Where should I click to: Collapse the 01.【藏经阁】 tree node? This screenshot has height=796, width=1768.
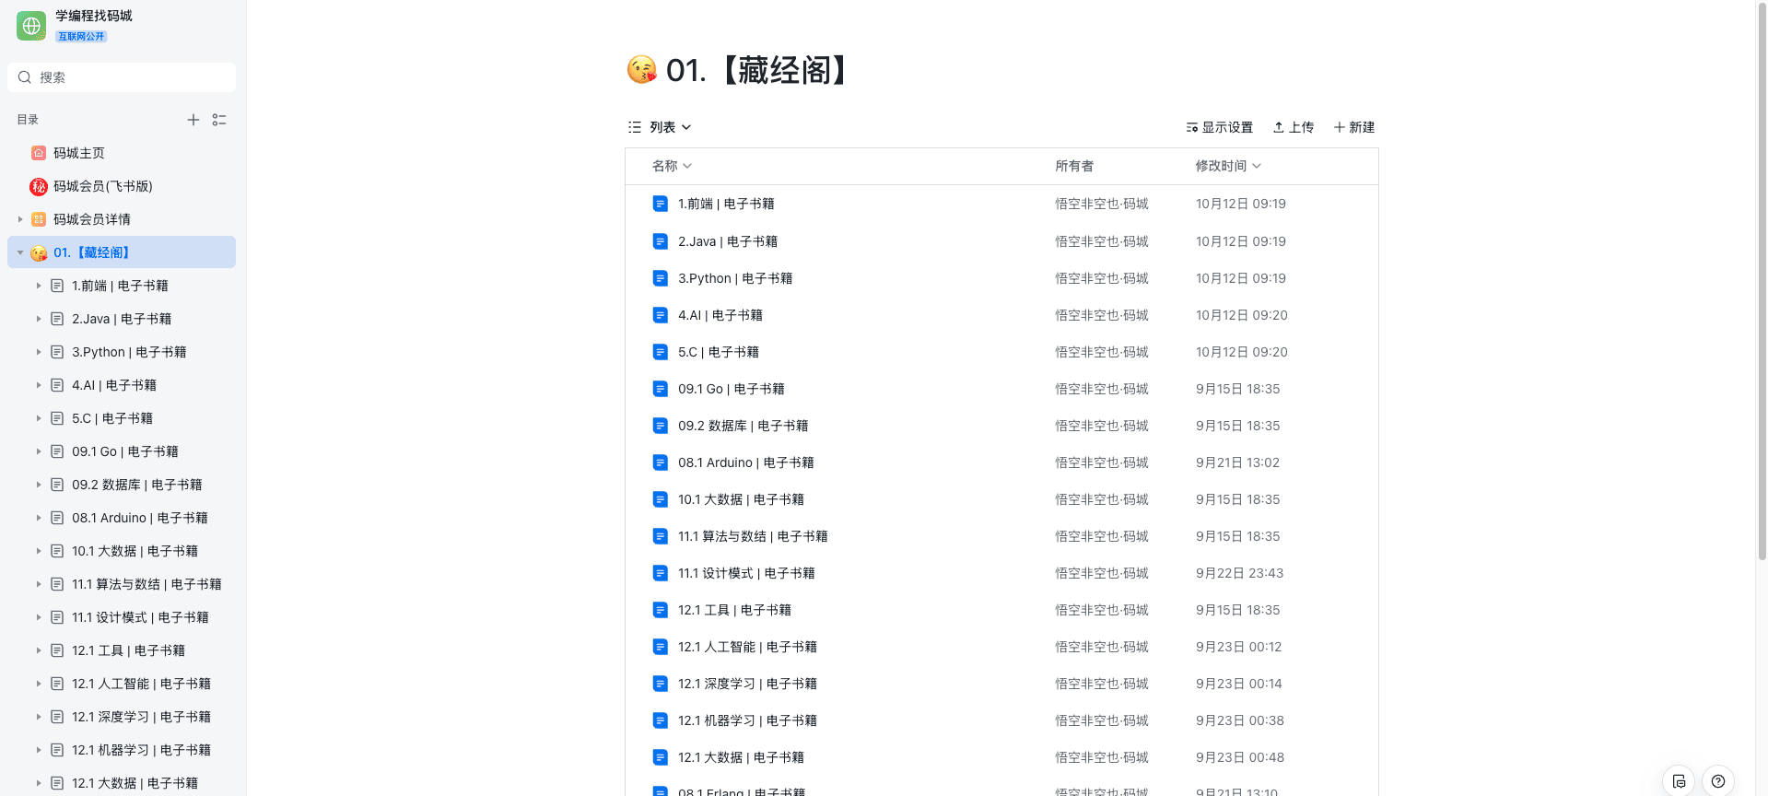coord(20,252)
